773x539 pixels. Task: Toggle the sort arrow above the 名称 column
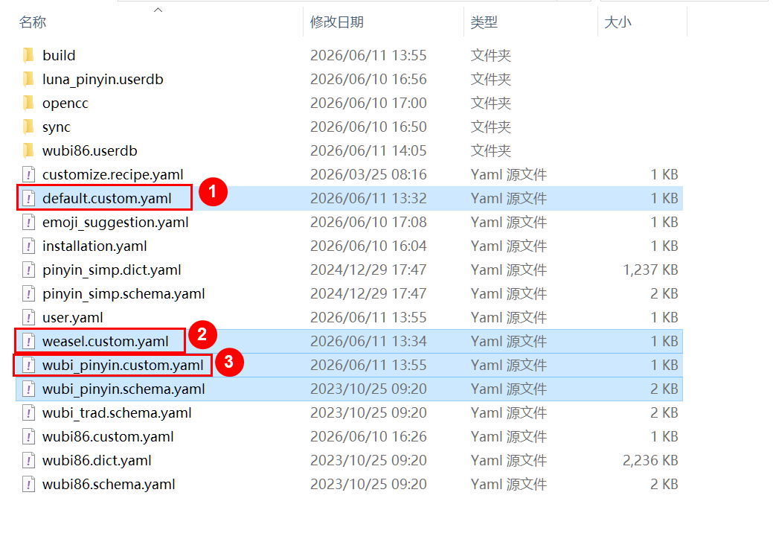(x=158, y=10)
